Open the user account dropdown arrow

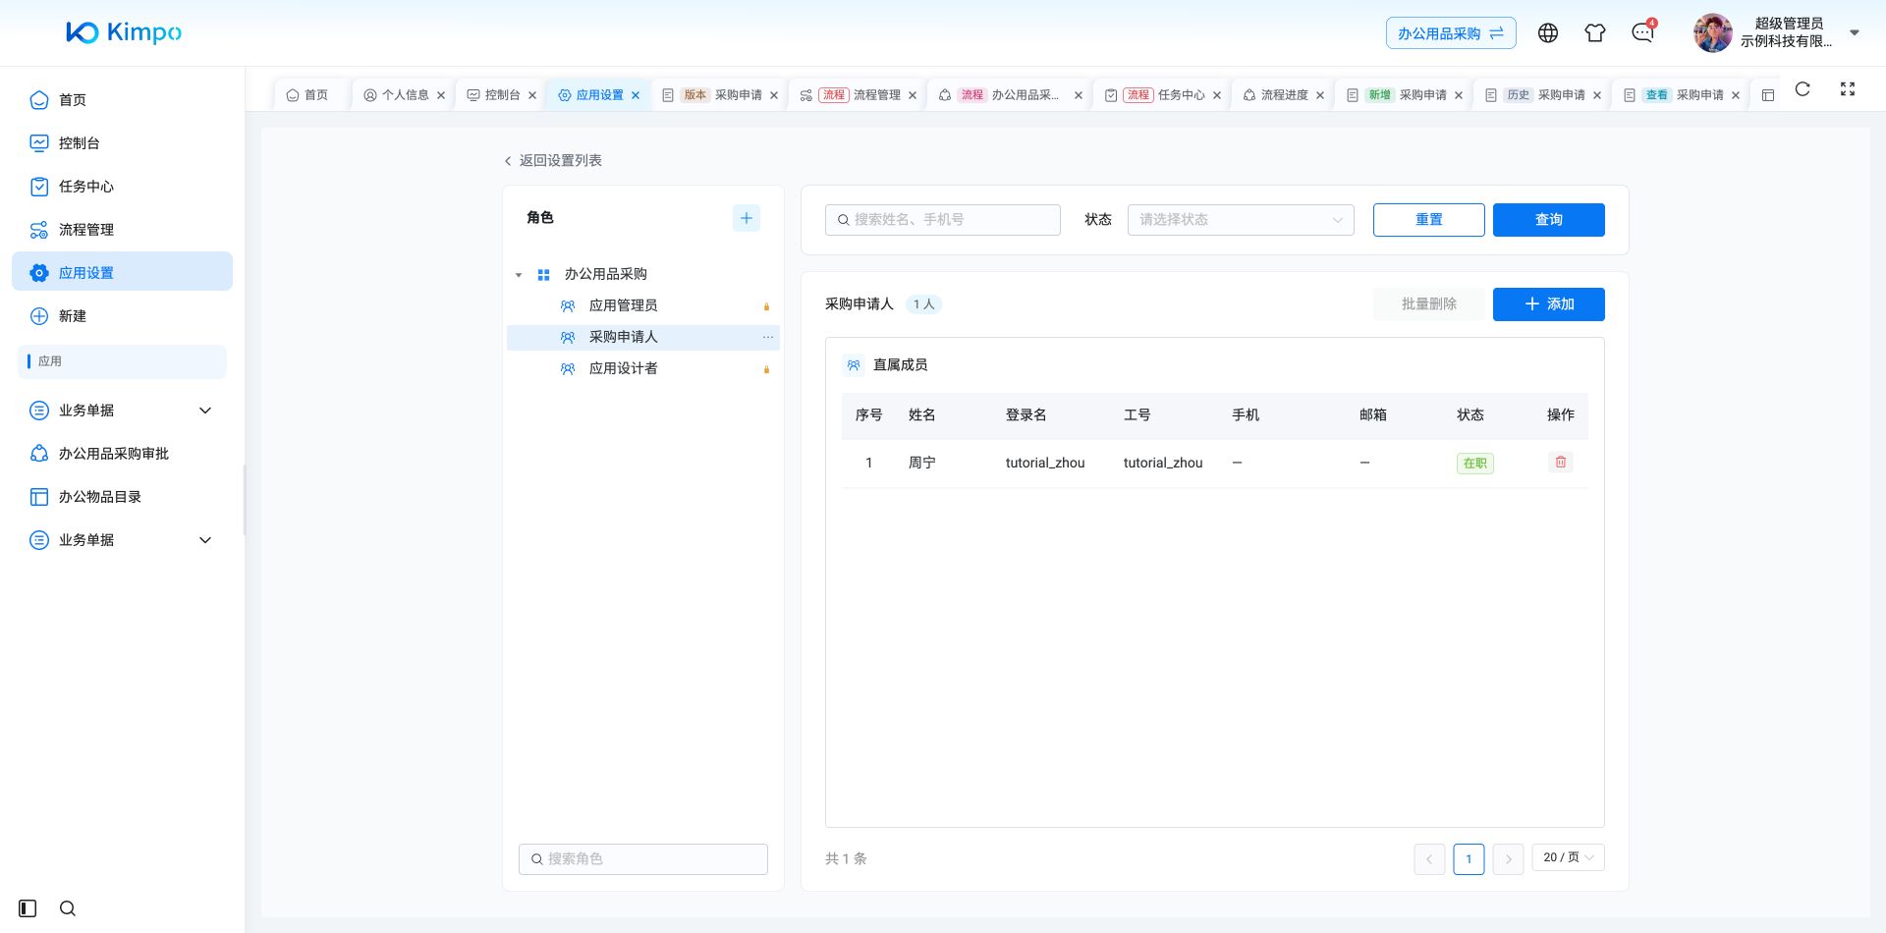(1855, 32)
